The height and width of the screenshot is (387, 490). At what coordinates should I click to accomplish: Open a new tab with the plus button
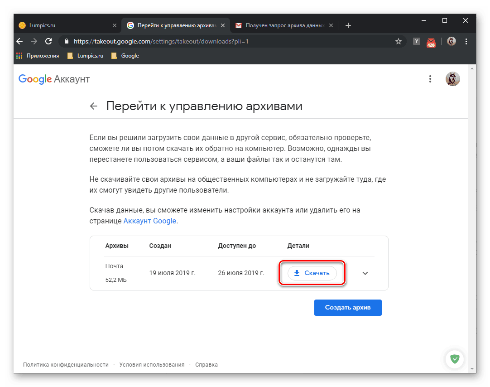348,25
